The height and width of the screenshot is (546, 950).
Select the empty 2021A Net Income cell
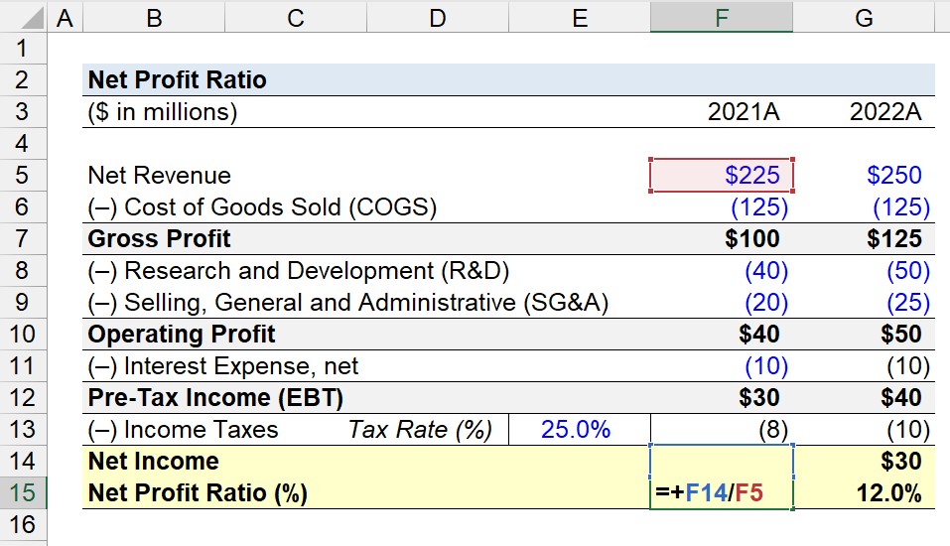(721, 461)
